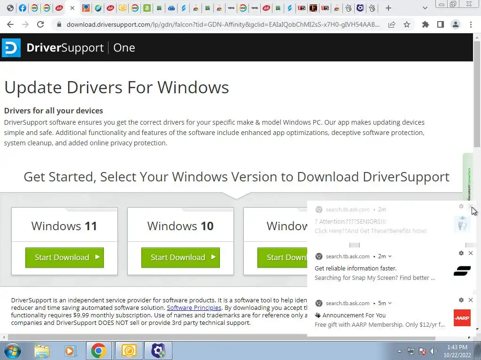Focus the address bar URL
This screenshot has height=360, width=481.
223,24
